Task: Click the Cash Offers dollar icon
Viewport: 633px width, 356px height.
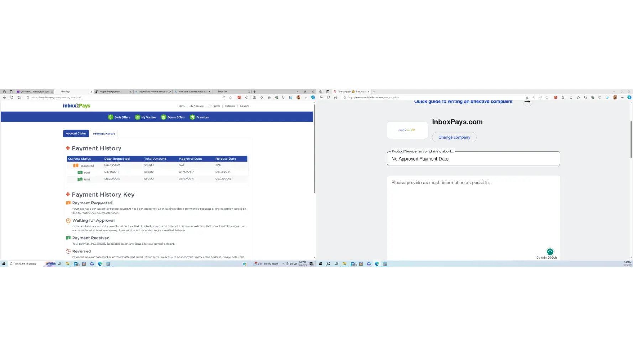Action: click(x=110, y=117)
